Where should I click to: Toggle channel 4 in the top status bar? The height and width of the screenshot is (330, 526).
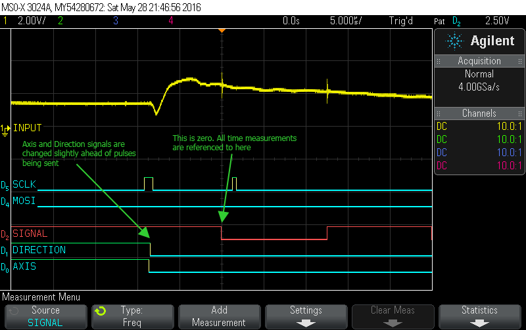click(170, 21)
